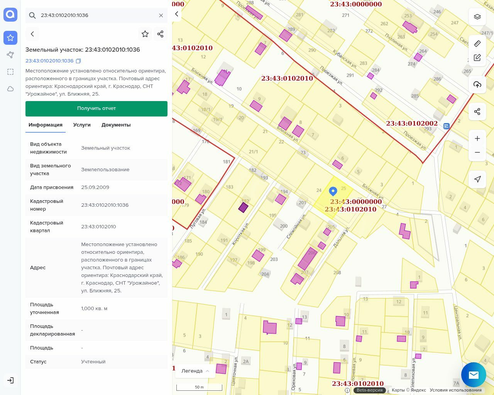
Task: Open the route/graph tool in sidebar
Action: 10,55
